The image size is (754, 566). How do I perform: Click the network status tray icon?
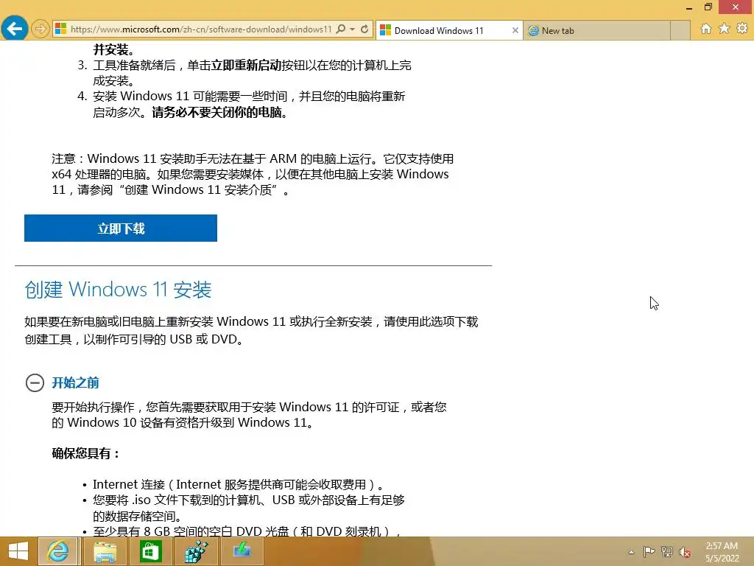(x=667, y=551)
